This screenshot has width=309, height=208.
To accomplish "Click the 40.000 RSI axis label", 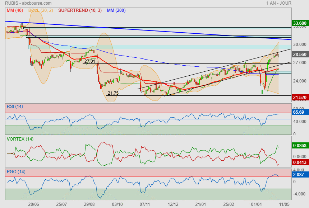I will point(300,122).
